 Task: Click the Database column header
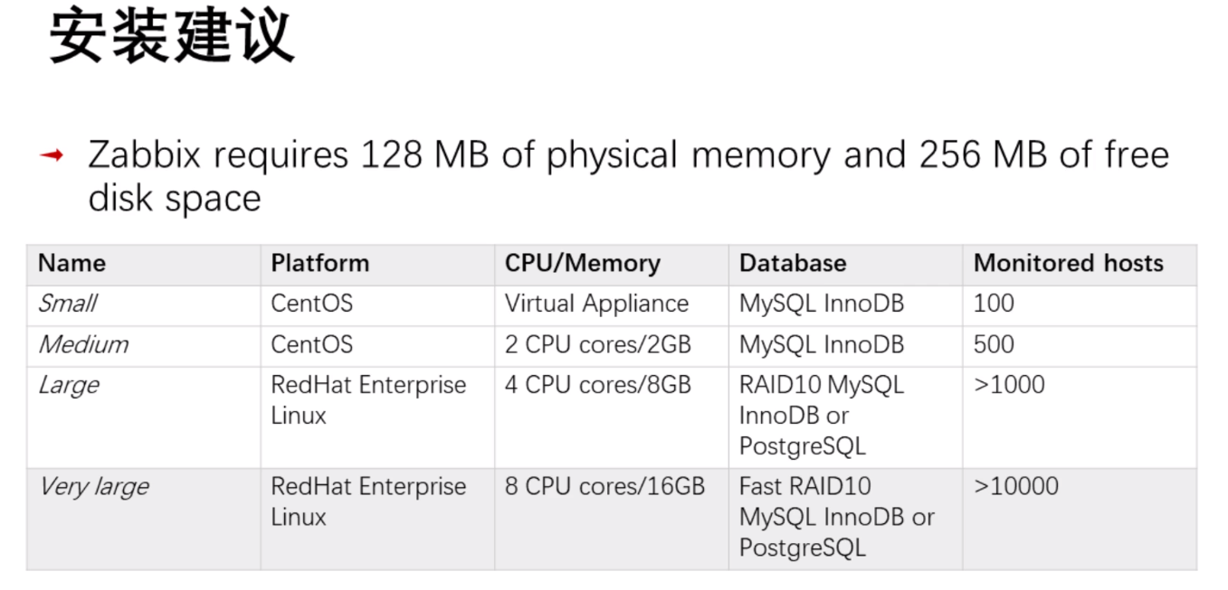(793, 263)
